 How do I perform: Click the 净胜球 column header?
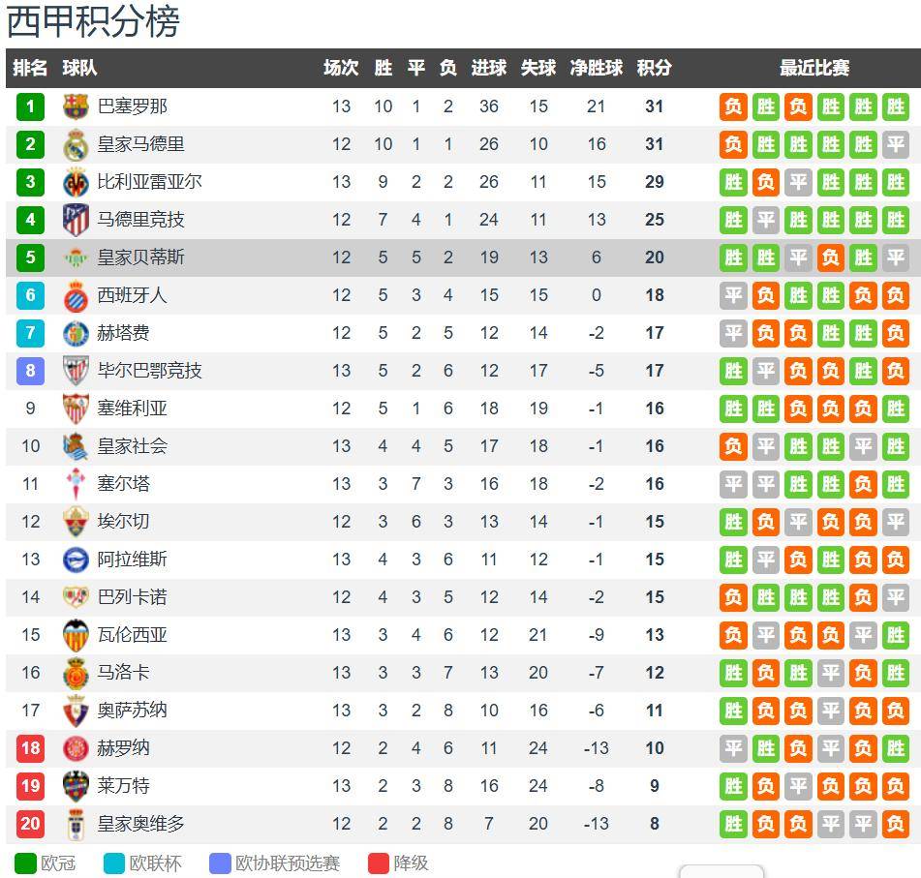click(x=596, y=68)
